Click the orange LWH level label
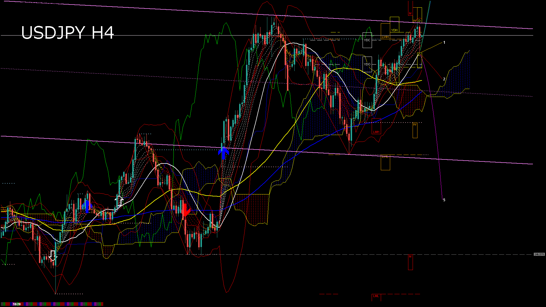Viewport: 546px width, 307px height. [385, 37]
